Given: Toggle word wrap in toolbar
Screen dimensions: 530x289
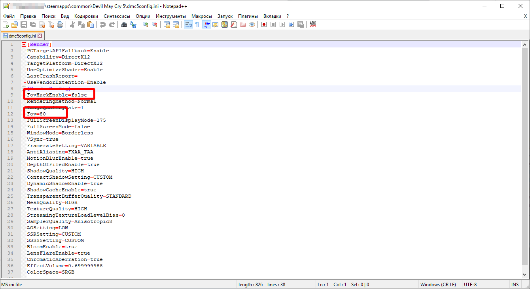Looking at the screenshot, I should click(188, 25).
